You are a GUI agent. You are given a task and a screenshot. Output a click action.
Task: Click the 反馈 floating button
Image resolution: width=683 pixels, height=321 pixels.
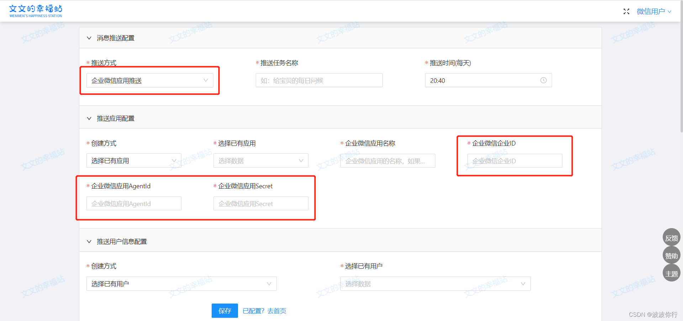[x=672, y=237]
